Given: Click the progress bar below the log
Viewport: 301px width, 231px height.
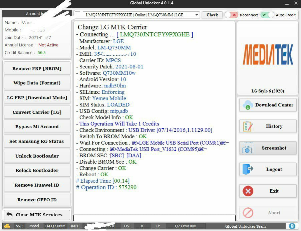Looking at the screenshot, I should pyautogui.click(x=155, y=218).
